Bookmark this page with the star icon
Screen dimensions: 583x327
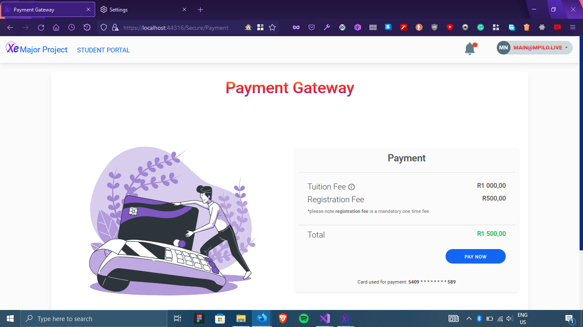click(x=272, y=27)
